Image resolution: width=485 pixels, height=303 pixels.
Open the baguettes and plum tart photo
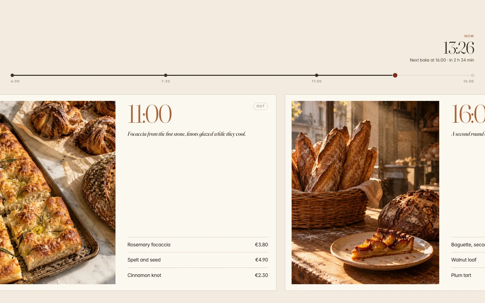(365, 192)
